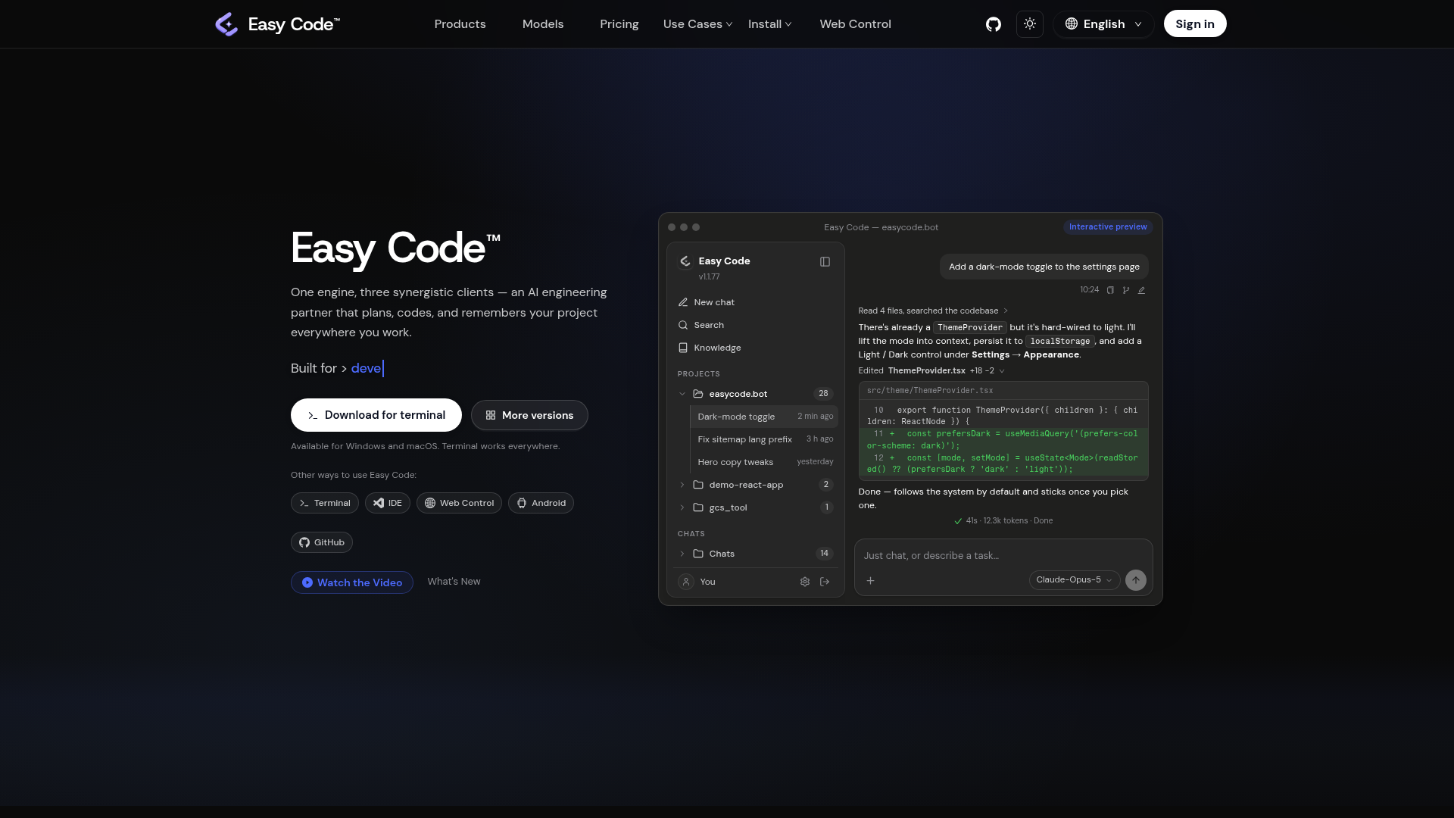The width and height of the screenshot is (1454, 818).
Task: Toggle the preview sidebar collapse icon
Action: point(825,262)
